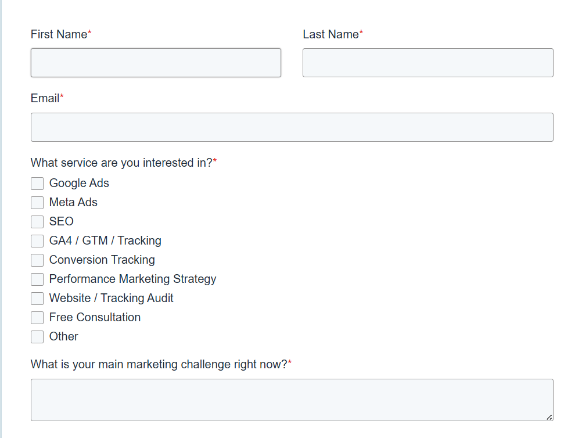Enable the SEO checkbox
The height and width of the screenshot is (438, 582).
pos(37,221)
